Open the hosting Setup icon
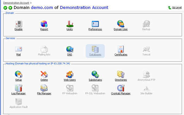Screen dimensions: 184x115 pyautogui.click(x=18, y=74)
